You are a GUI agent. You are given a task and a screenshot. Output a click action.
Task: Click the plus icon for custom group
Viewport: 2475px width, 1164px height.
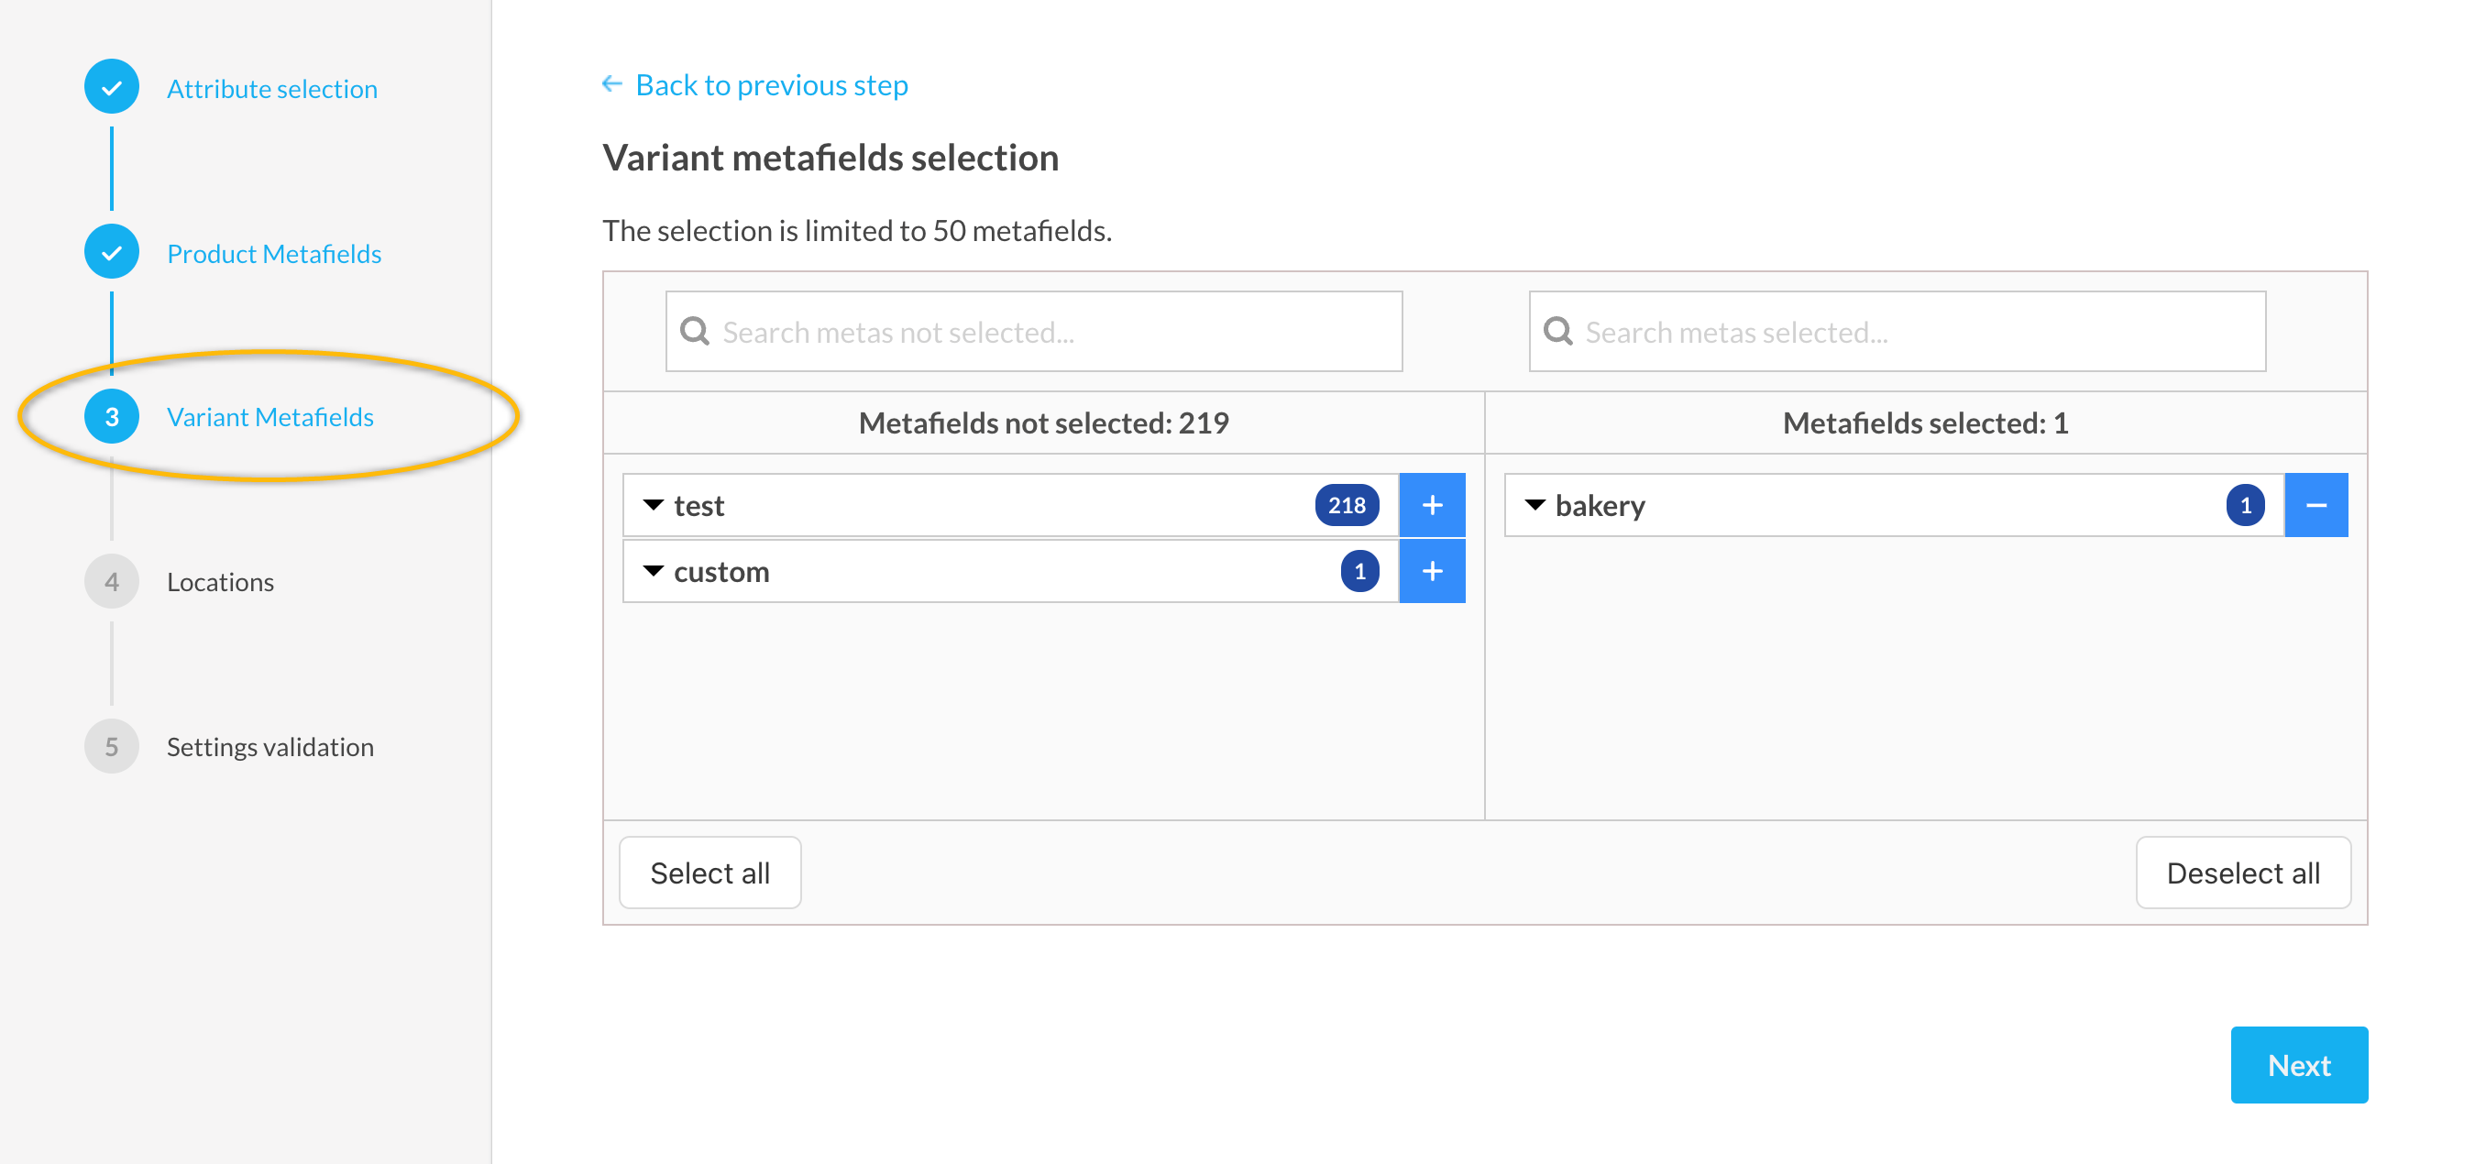tap(1432, 571)
